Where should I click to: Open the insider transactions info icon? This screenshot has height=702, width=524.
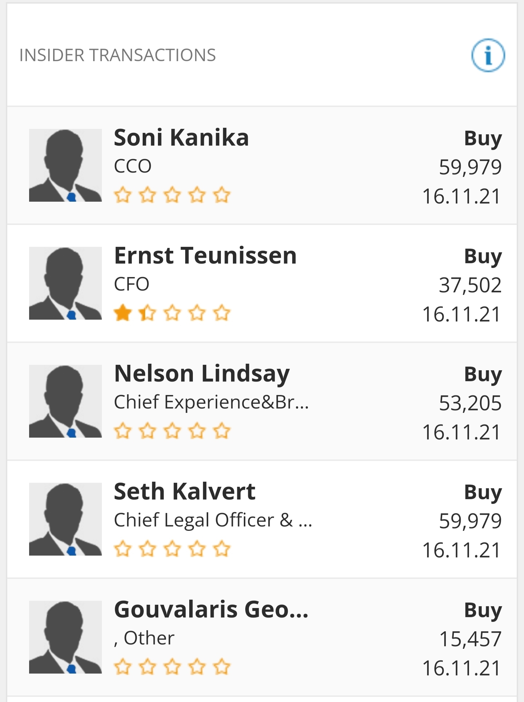488,55
